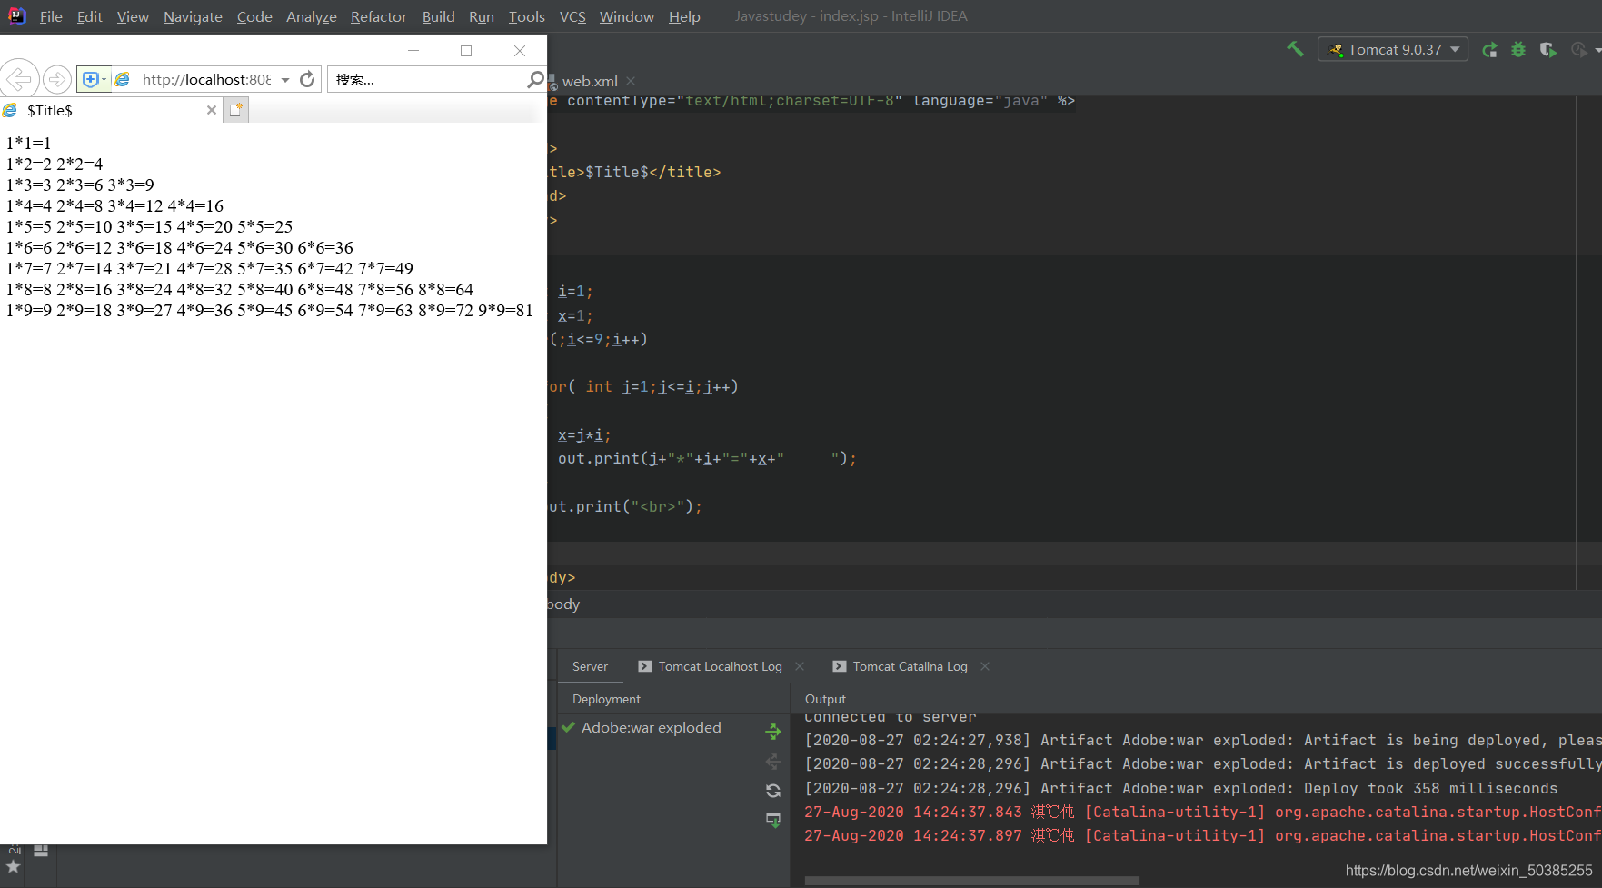Click the 'Output' panel heading
The width and height of the screenshot is (1602, 888).
tap(825, 699)
